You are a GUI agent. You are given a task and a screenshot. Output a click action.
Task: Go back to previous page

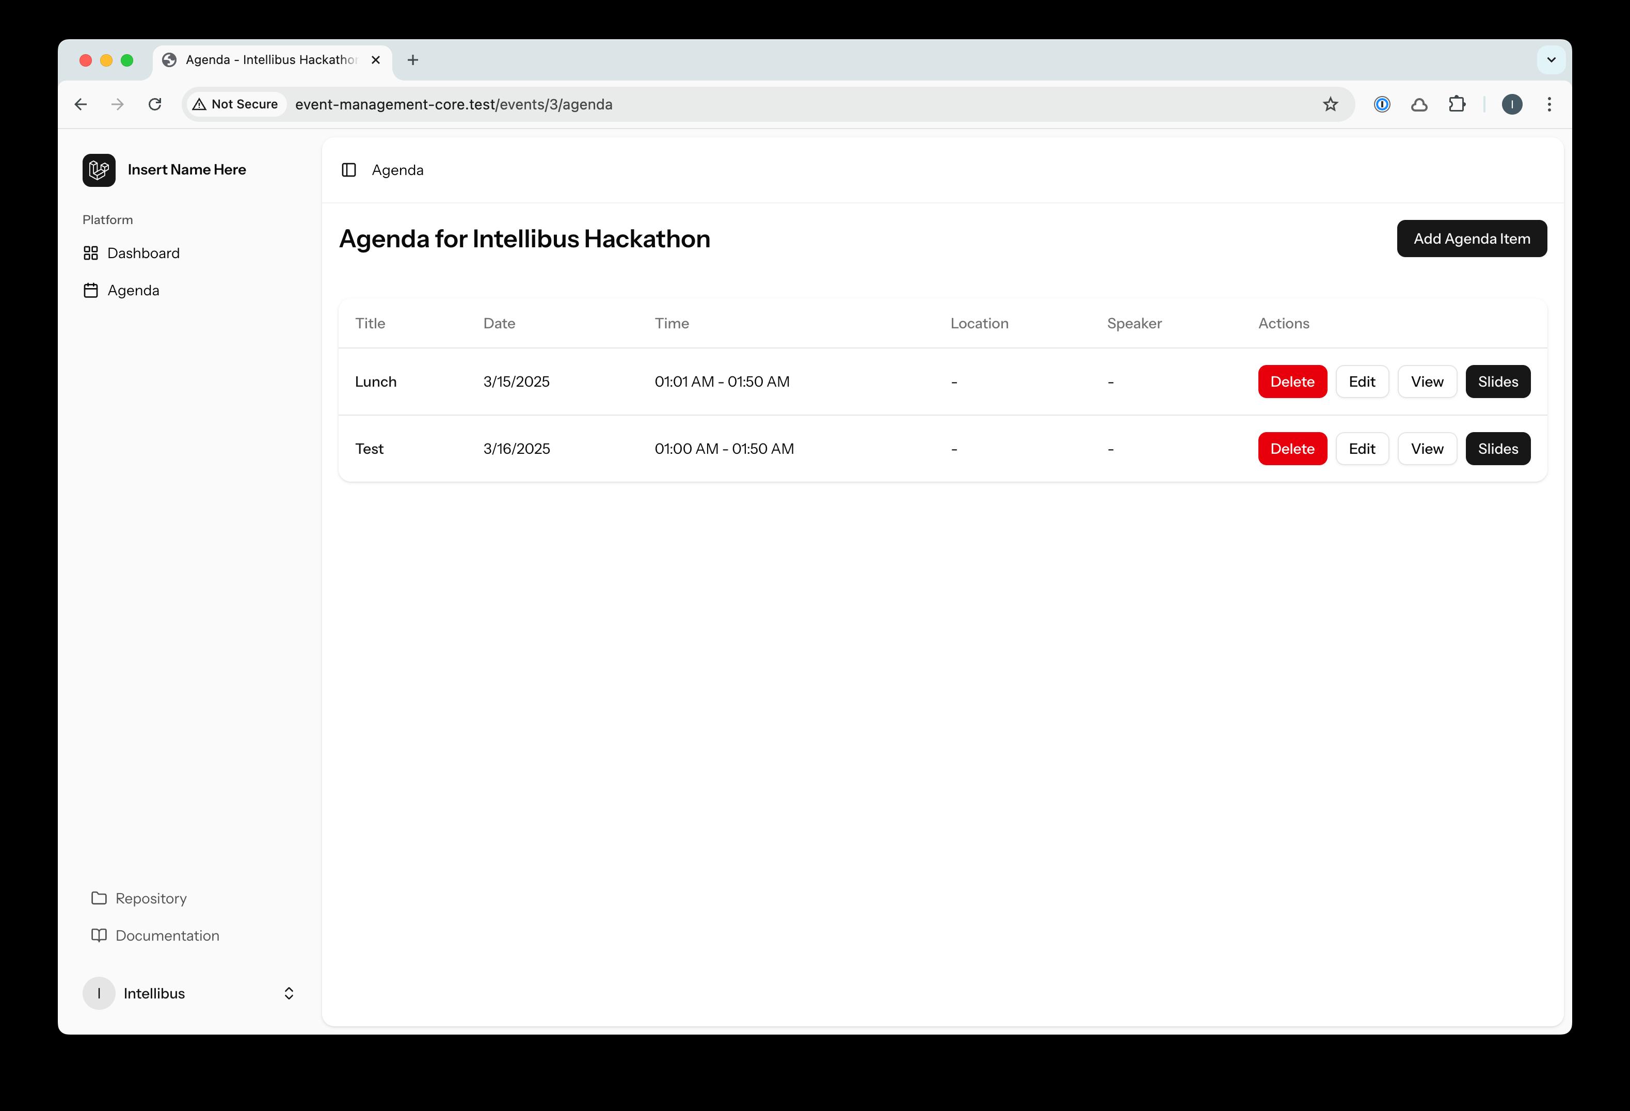pos(81,104)
